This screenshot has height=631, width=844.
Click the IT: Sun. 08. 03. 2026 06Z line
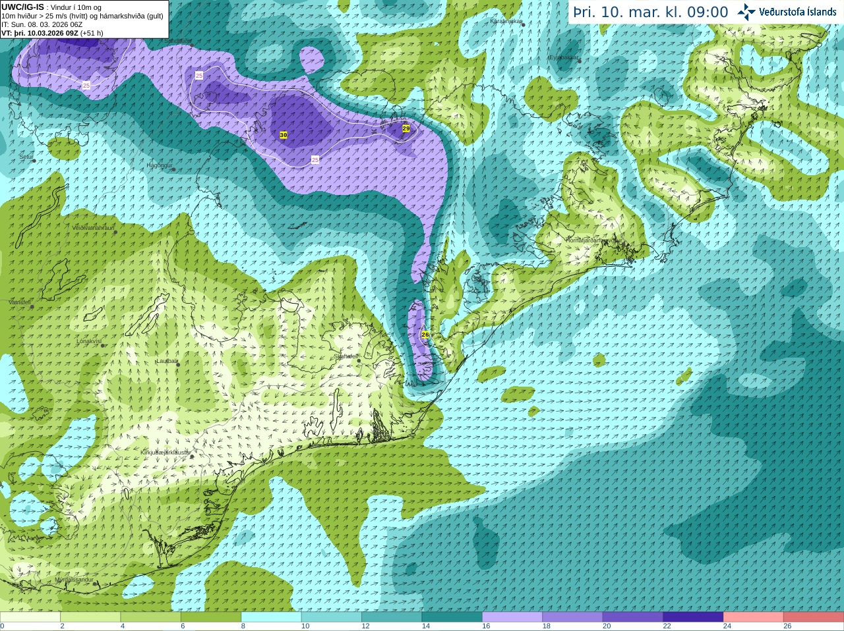[x=42, y=24]
